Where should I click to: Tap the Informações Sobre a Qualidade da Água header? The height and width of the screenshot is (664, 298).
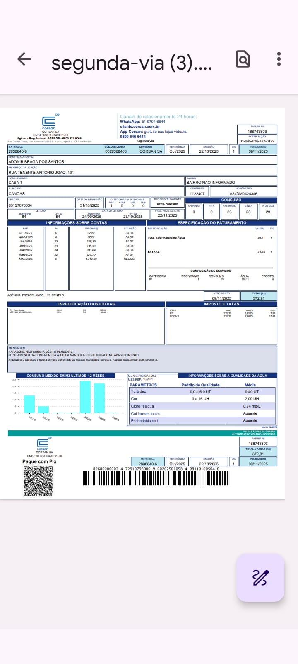(227, 376)
